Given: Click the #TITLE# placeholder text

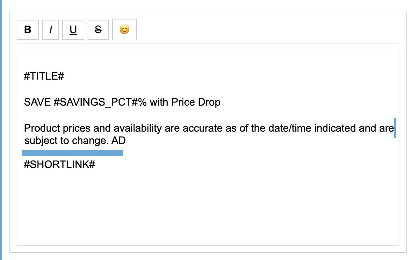Looking at the screenshot, I should tap(44, 76).
